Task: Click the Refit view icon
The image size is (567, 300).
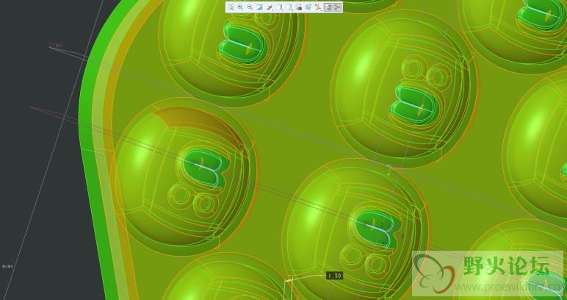Action: [231, 7]
